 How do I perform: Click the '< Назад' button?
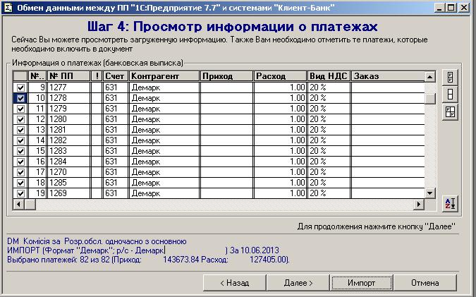tap(234, 283)
